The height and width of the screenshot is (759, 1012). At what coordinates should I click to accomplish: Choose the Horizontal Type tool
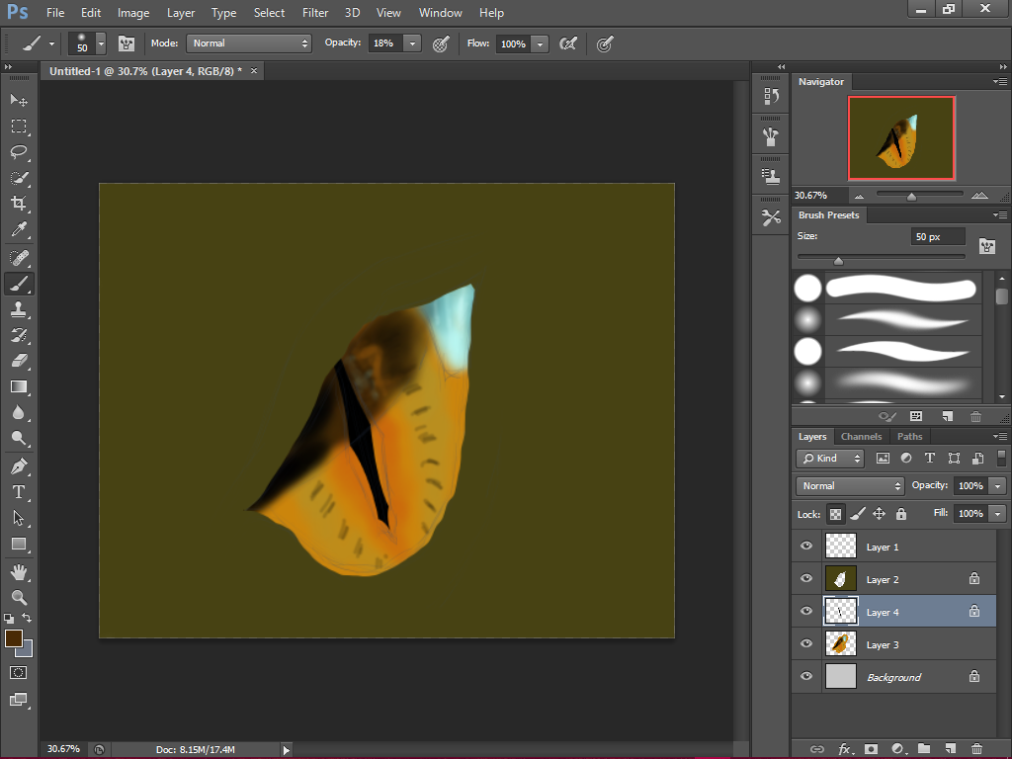click(x=18, y=491)
